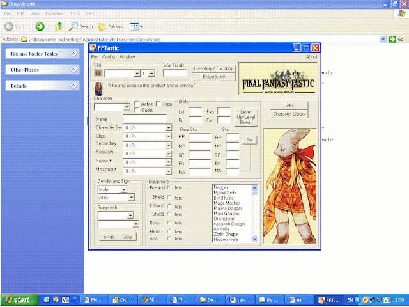Expand the Other Places panel
Image resolution: width=409 pixels, height=307 pixels.
pos(74,69)
